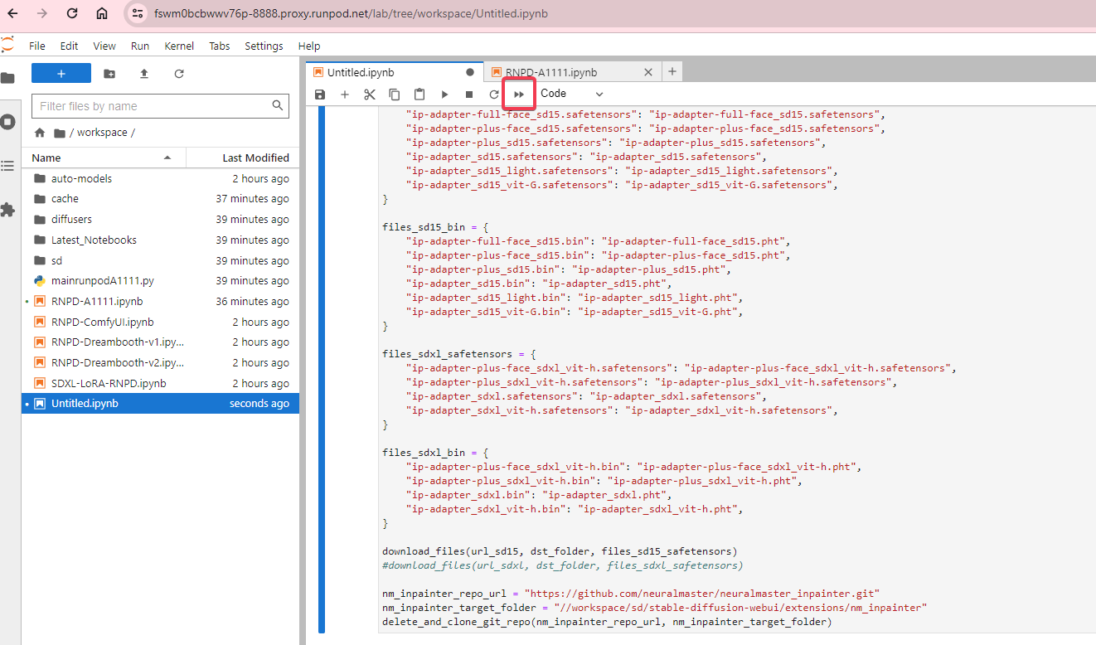The width and height of the screenshot is (1096, 645).
Task: Select the cache folder
Action: point(160,199)
